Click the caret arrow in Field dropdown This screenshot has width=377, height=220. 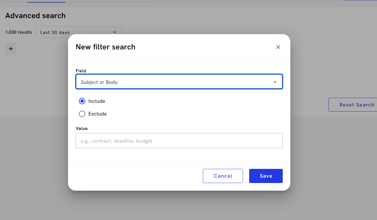[x=275, y=82]
